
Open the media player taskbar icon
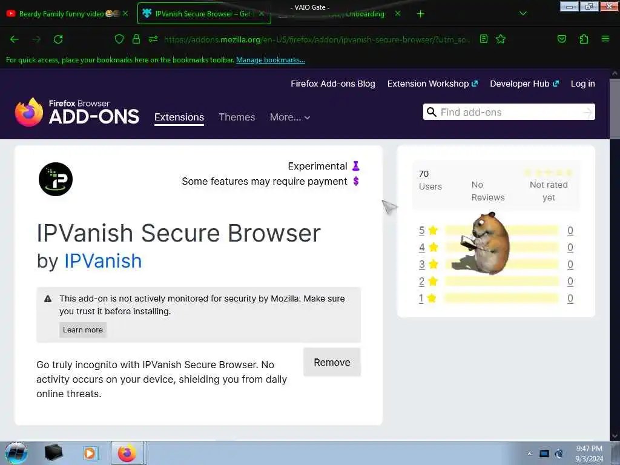[x=90, y=453]
